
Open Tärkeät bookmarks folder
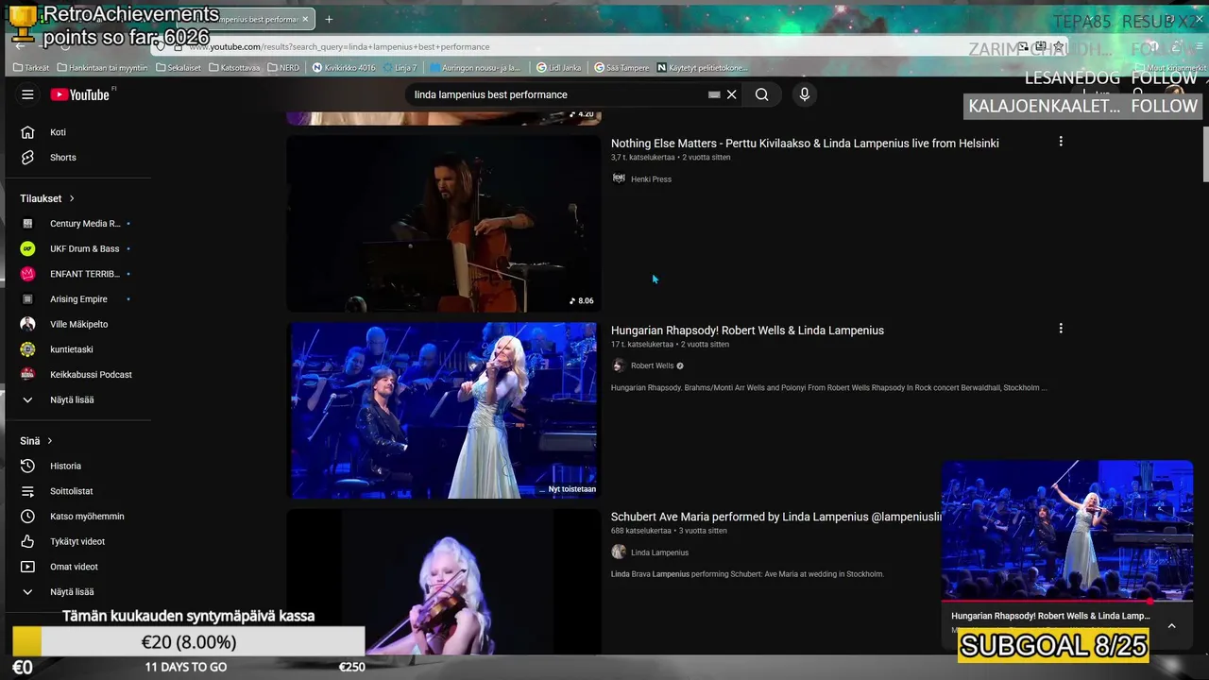pos(31,68)
